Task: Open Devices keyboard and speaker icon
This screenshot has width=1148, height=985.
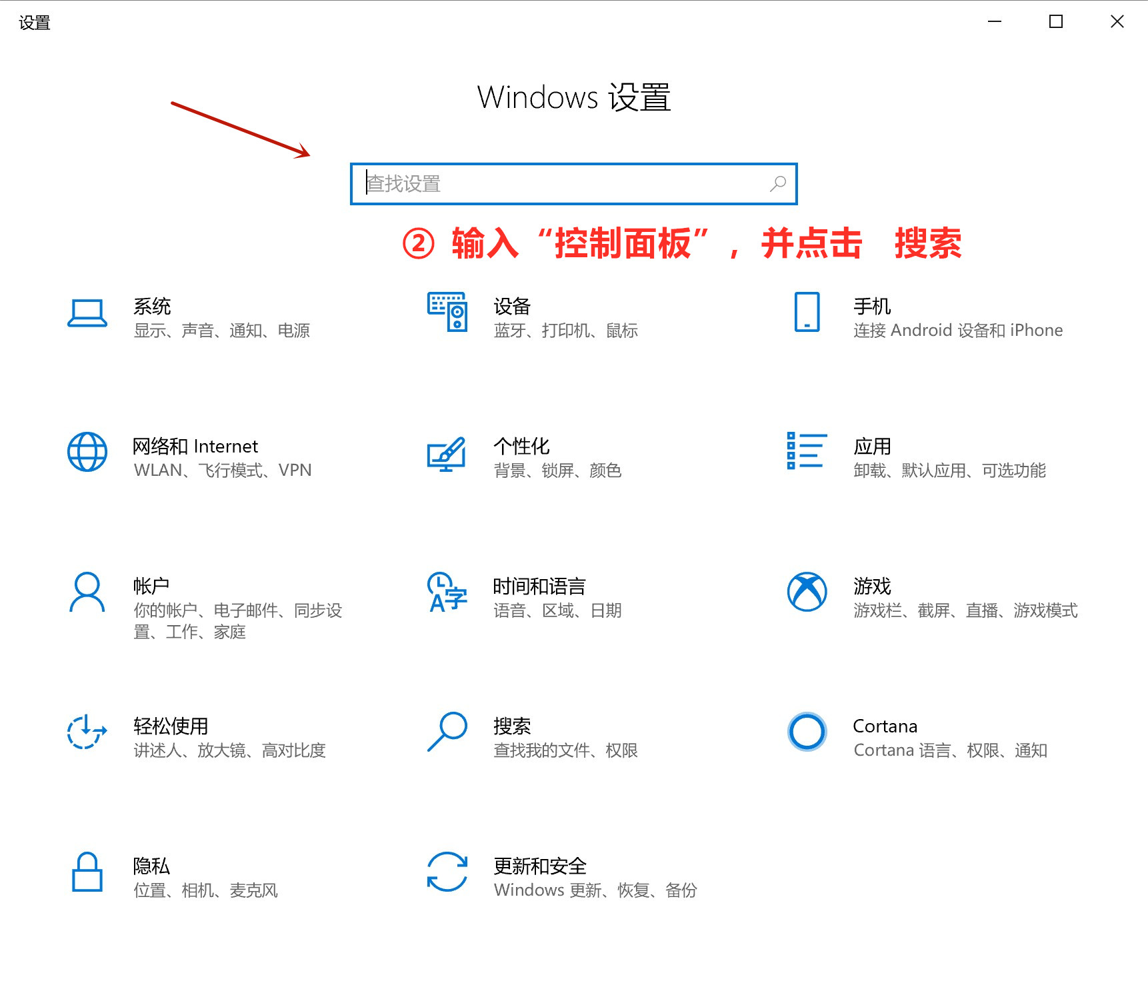Action: point(447,311)
